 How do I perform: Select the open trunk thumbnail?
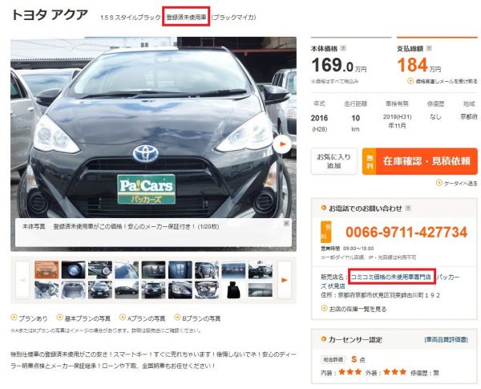coord(73,290)
